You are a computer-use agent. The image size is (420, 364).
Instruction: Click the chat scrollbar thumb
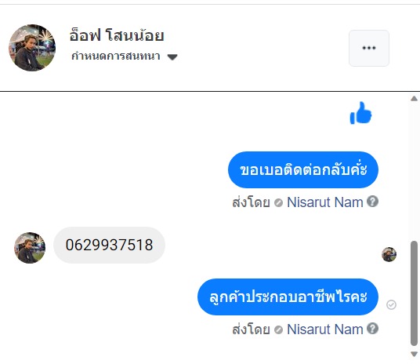click(x=414, y=293)
